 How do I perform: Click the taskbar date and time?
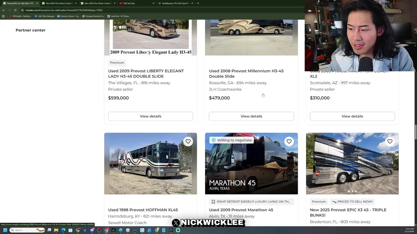[x=410, y=230]
